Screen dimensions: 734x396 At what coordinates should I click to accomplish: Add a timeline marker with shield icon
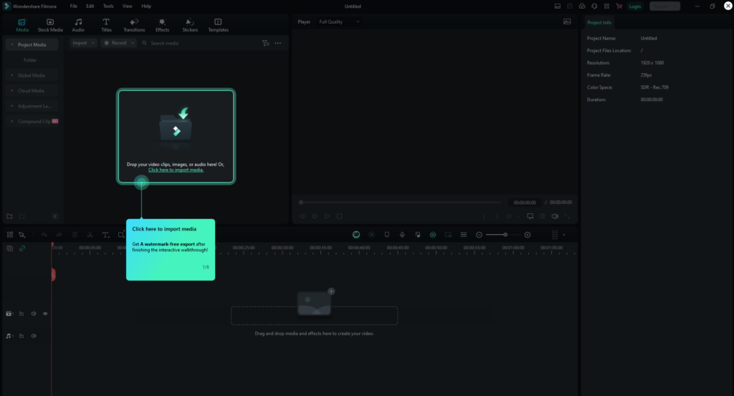[386, 235]
